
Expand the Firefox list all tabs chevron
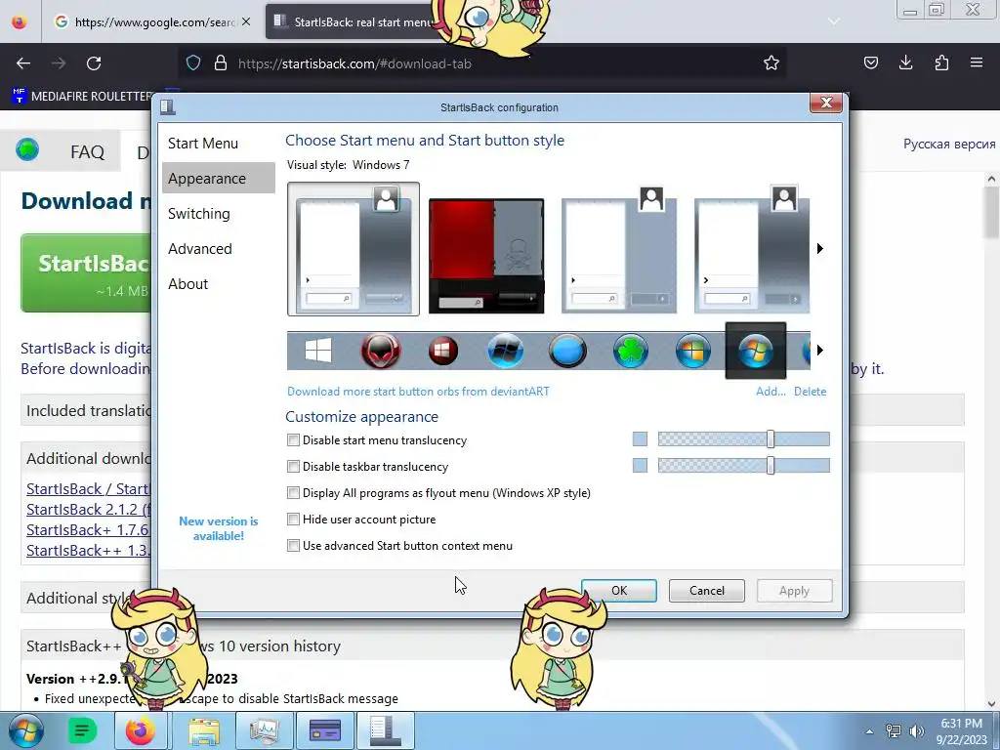[834, 21]
